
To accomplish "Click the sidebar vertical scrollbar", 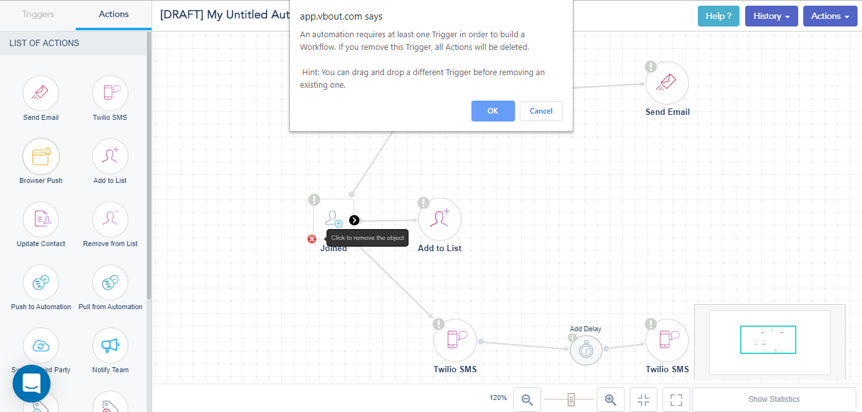I will pos(149,164).
